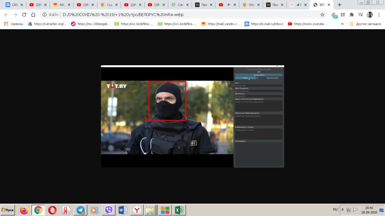This screenshot has height=216, width=385.
Task: Open Excel from the taskbar
Action: (x=179, y=210)
